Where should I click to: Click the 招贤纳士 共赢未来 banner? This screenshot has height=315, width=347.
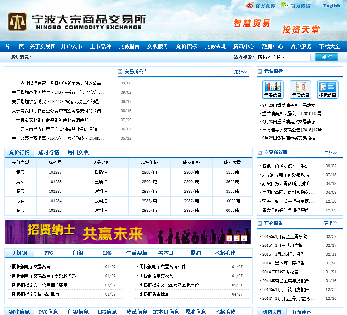click(128, 232)
